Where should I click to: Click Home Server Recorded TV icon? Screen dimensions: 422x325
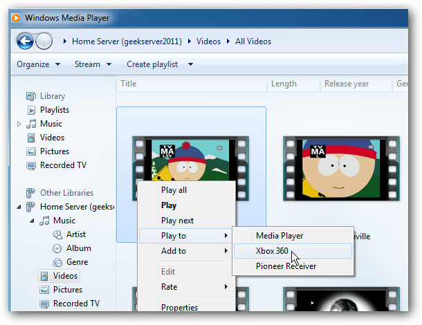pos(44,304)
